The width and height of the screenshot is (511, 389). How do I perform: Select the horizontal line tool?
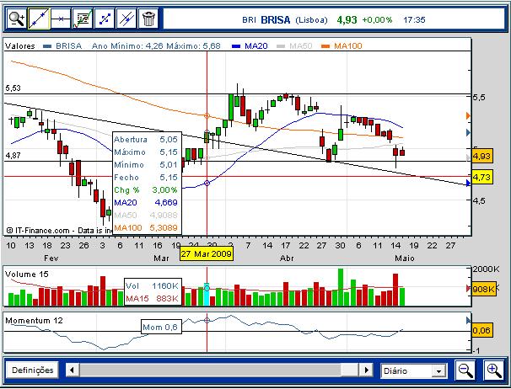coord(61,19)
